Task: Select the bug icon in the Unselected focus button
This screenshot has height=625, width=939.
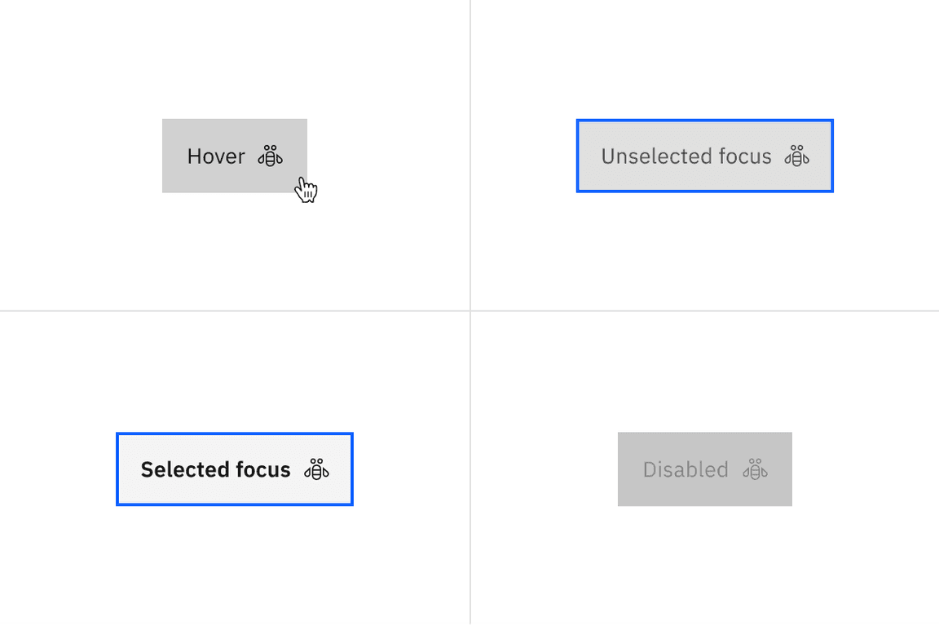Action: point(798,156)
